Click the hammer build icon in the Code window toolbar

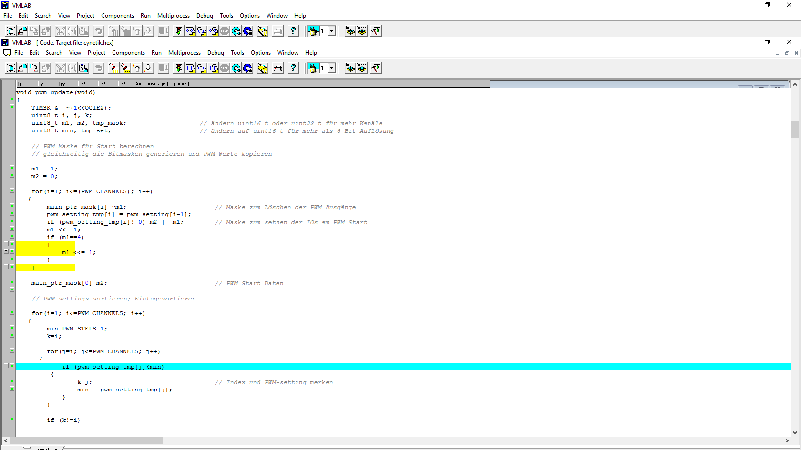click(x=376, y=68)
